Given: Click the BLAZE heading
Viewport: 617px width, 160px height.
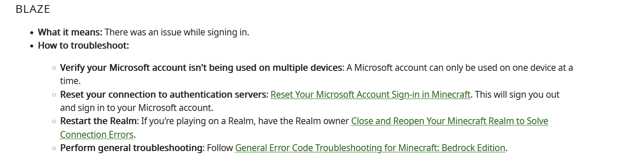Looking at the screenshot, I should coord(33,9).
